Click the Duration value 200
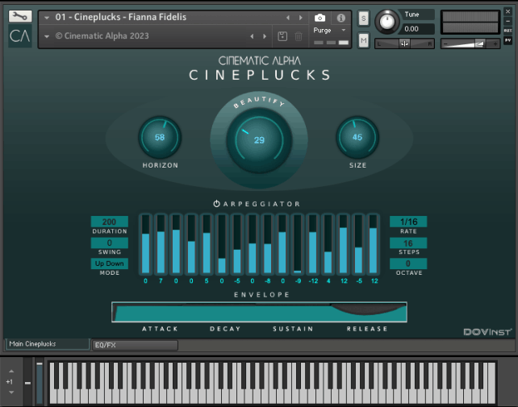 110,222
